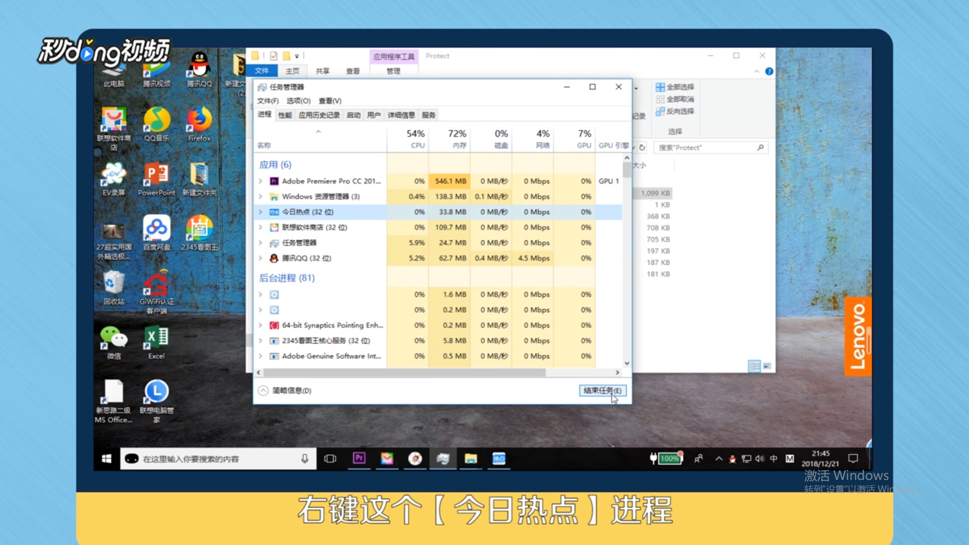
Task: Open 今日热点 from the taskbar
Action: click(x=499, y=459)
